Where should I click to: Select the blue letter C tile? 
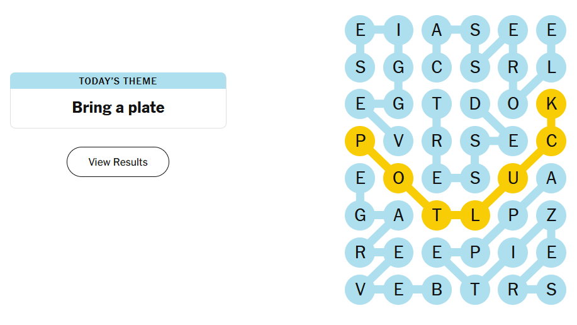coord(437,67)
